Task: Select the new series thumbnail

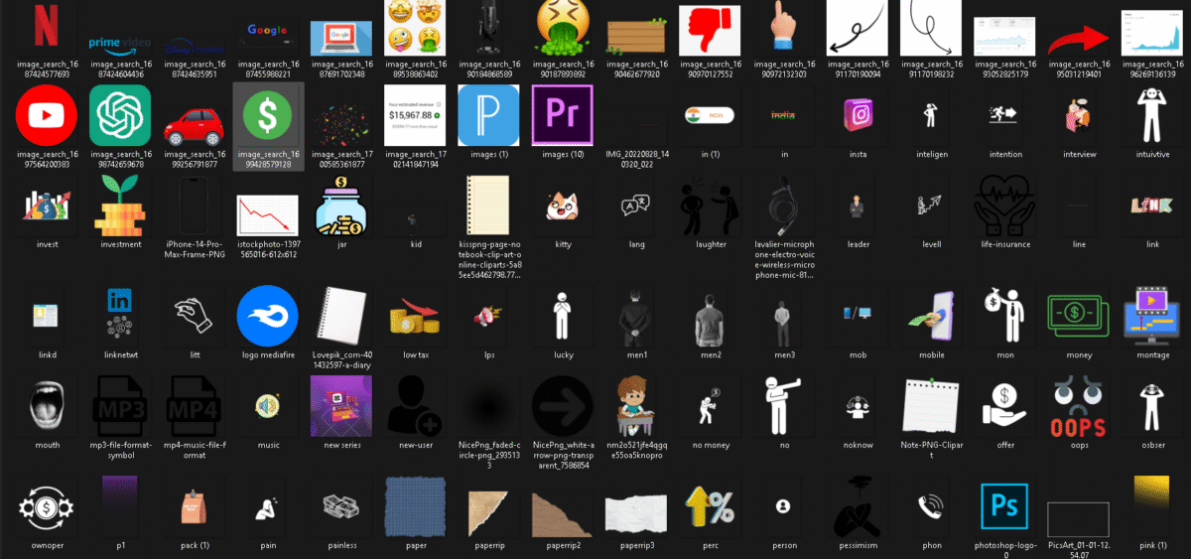Action: [340, 407]
